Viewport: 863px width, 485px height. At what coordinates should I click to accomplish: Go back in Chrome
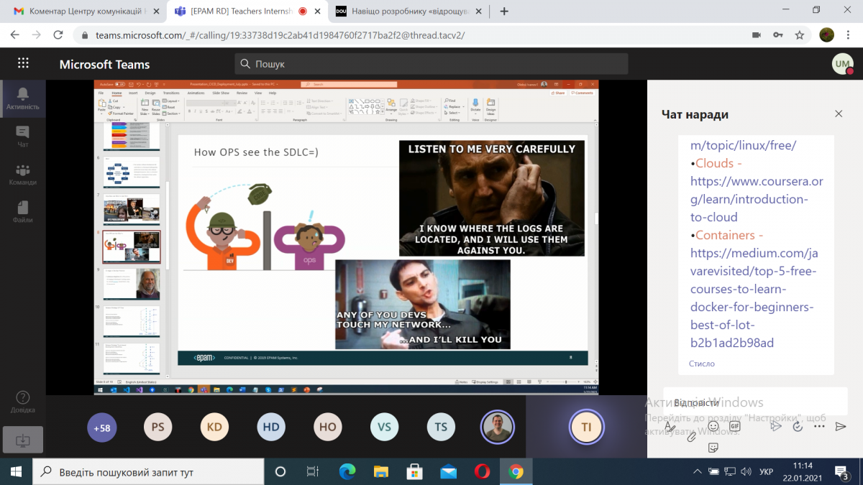15,34
